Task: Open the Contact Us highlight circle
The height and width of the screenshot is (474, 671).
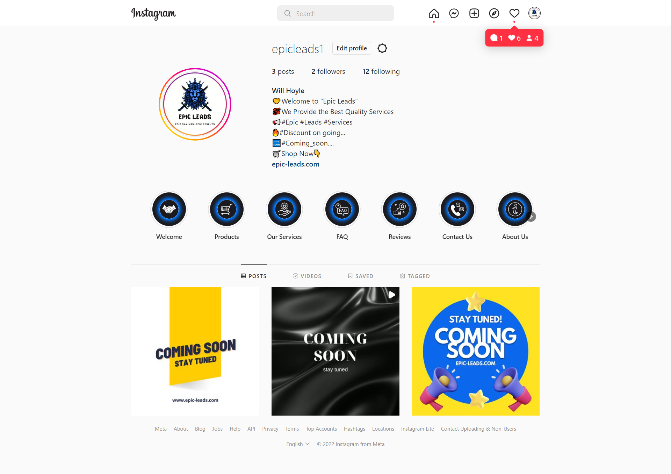Action: pyautogui.click(x=457, y=210)
